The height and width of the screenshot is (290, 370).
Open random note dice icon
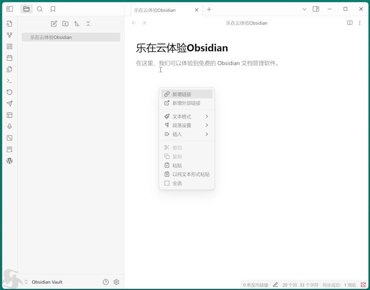coord(9,138)
